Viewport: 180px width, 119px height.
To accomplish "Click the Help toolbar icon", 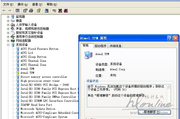I will coord(39,11).
